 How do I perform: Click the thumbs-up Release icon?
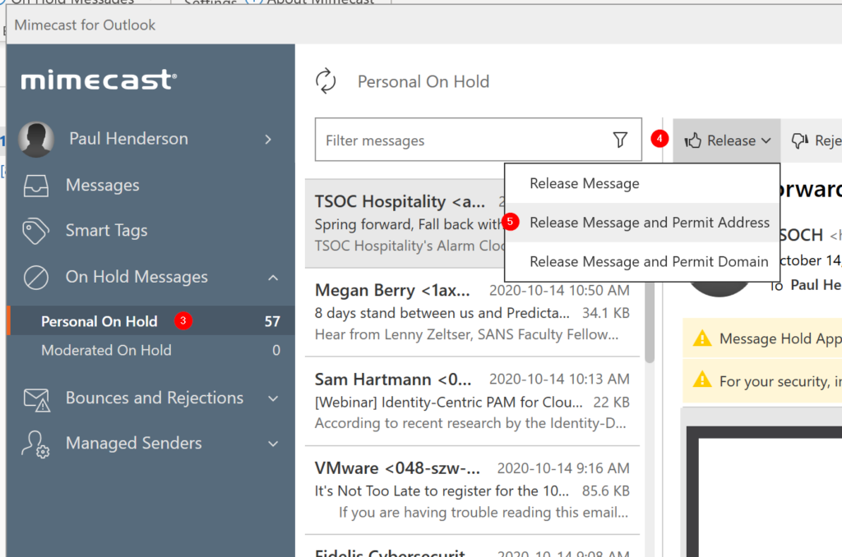click(x=692, y=140)
